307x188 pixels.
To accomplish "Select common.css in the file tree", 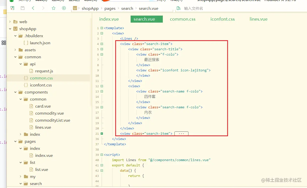I will 41,78.
